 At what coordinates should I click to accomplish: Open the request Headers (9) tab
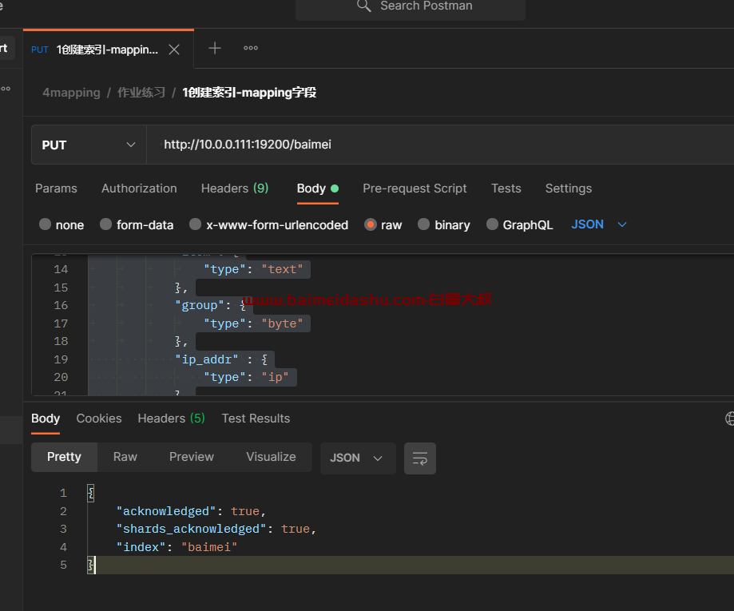(235, 188)
